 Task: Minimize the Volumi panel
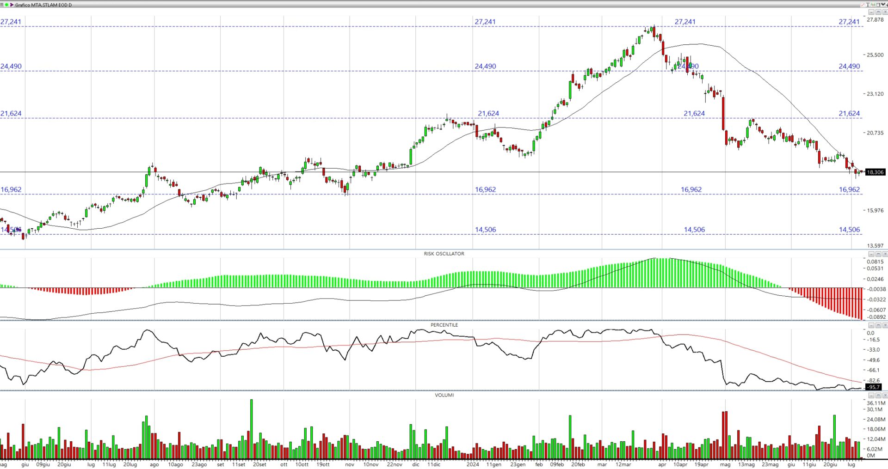[x=871, y=396]
